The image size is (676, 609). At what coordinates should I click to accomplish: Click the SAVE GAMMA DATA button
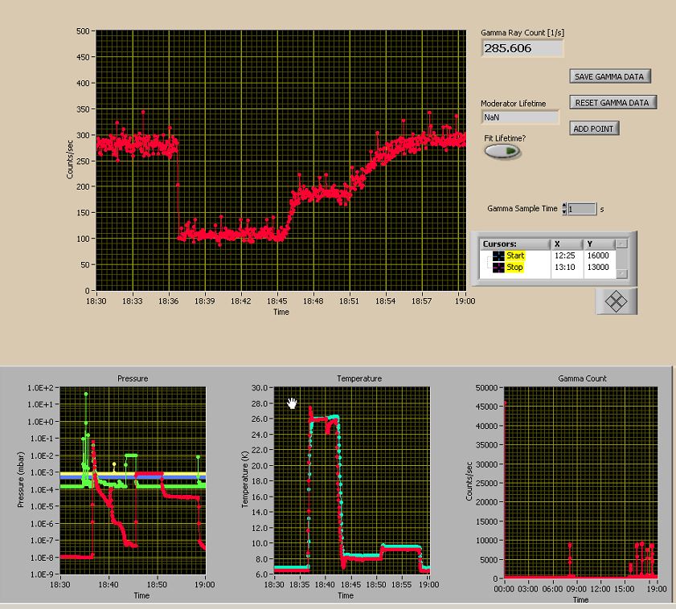point(611,76)
